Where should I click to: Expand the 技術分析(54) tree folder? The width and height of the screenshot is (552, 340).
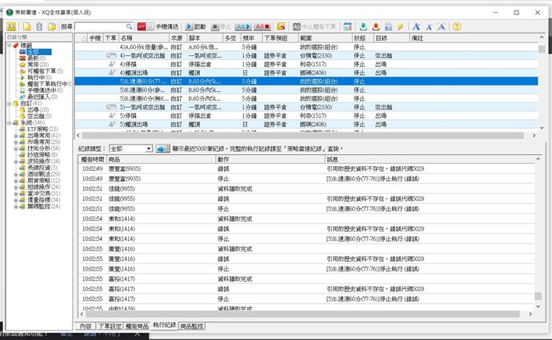[16, 148]
